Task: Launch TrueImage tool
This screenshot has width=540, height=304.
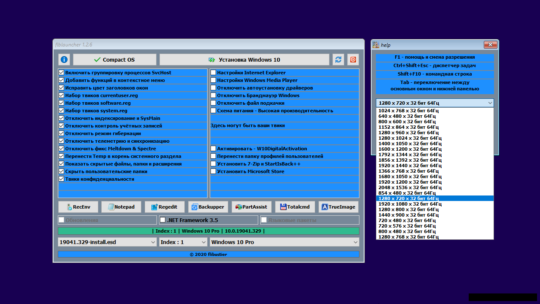Action: (x=339, y=207)
